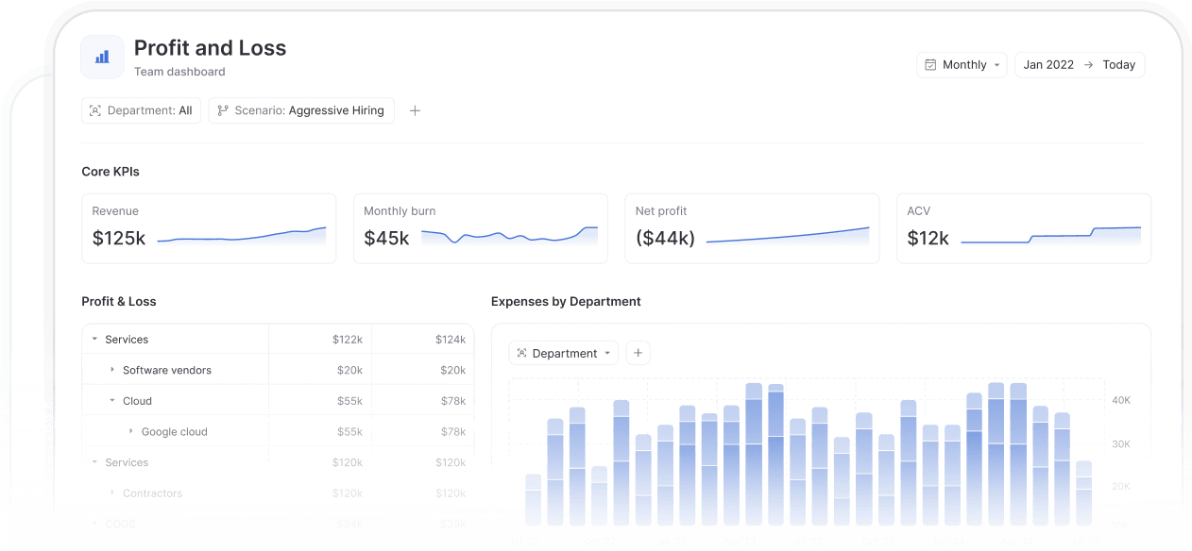This screenshot has width=1192, height=551.
Task: Click the ACV sparkline chart
Action: [1050, 236]
